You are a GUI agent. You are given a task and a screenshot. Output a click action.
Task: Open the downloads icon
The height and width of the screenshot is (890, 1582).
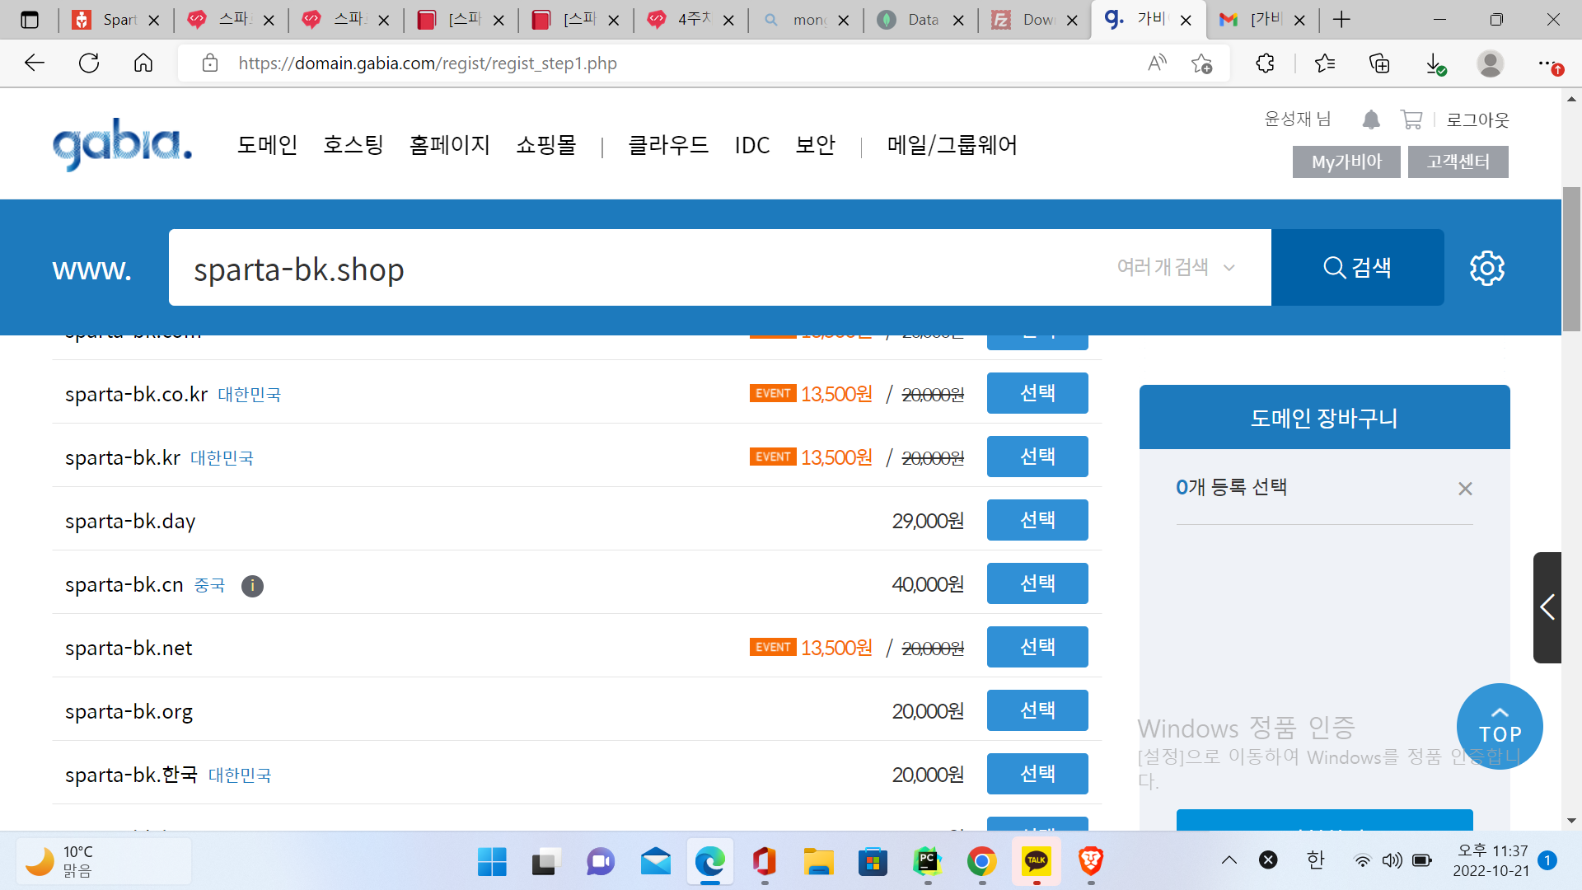click(1435, 63)
